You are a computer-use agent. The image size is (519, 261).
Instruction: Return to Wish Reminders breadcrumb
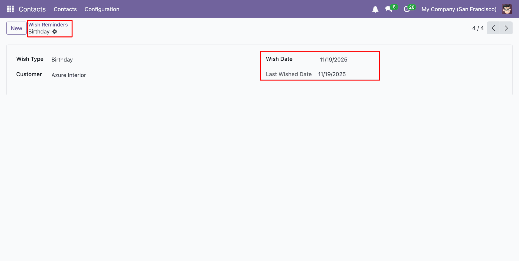tap(48, 25)
